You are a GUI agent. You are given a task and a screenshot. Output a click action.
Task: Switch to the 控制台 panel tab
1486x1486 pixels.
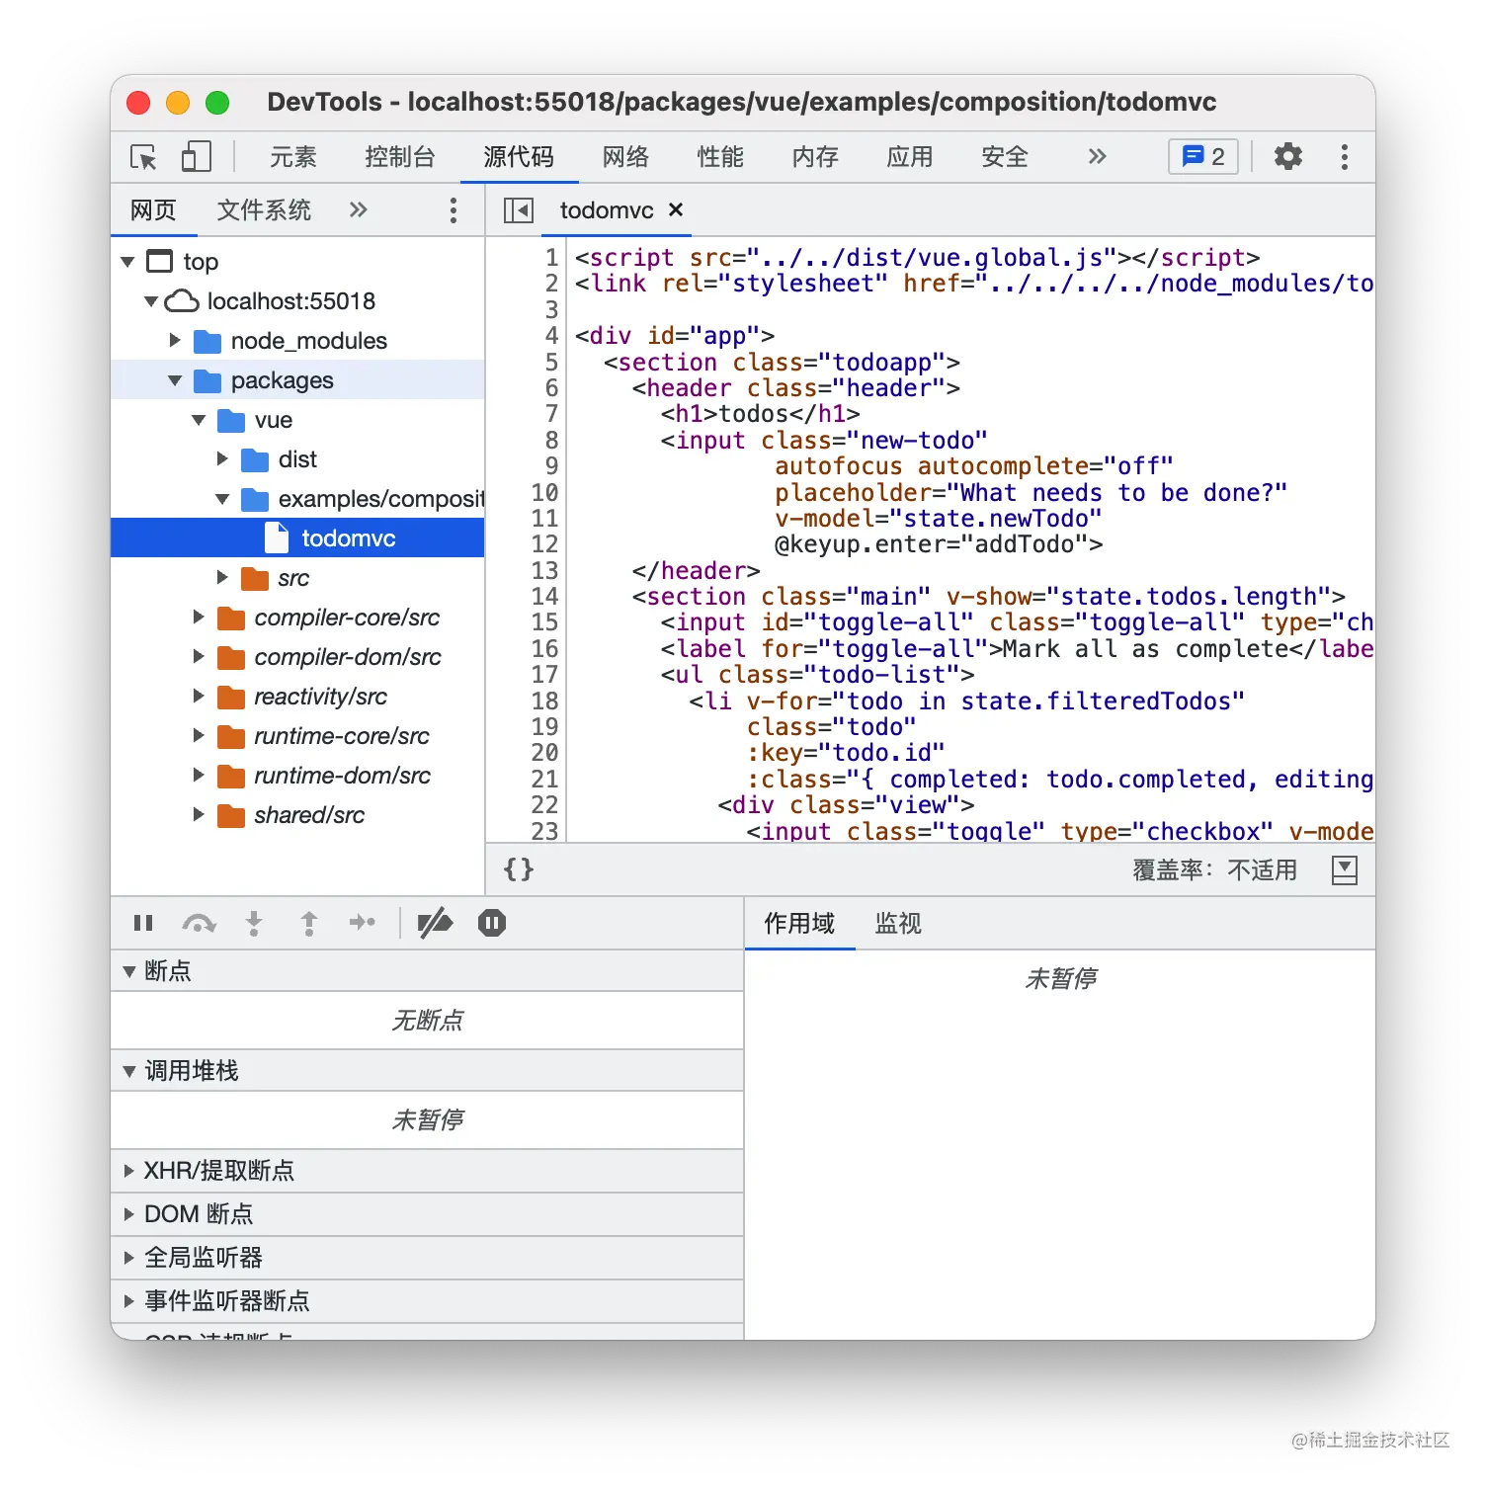(x=400, y=156)
